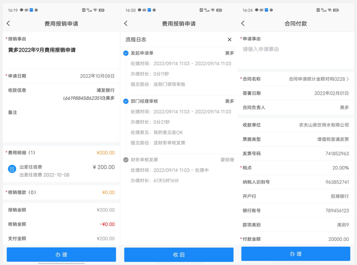Tap the blue check icon beside 发起申请单

coord(126,53)
